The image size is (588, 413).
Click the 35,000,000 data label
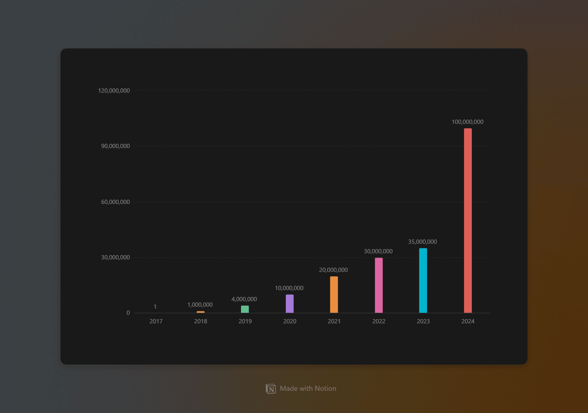[422, 242]
